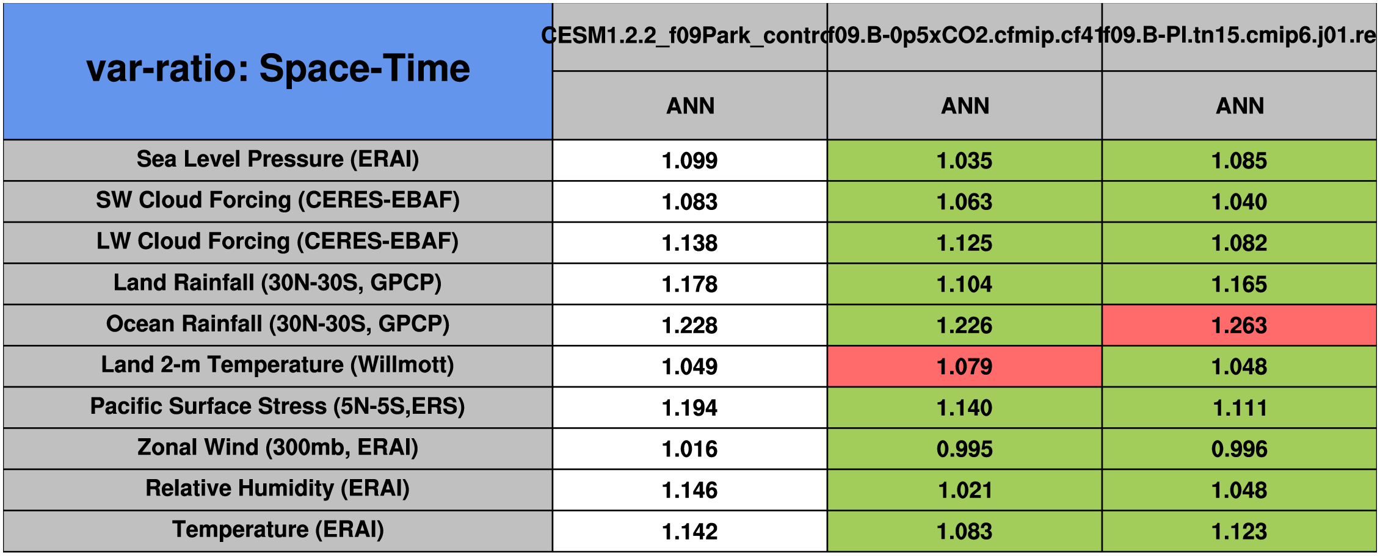Select the Relative Humidity (ERAI) row label

click(x=278, y=489)
